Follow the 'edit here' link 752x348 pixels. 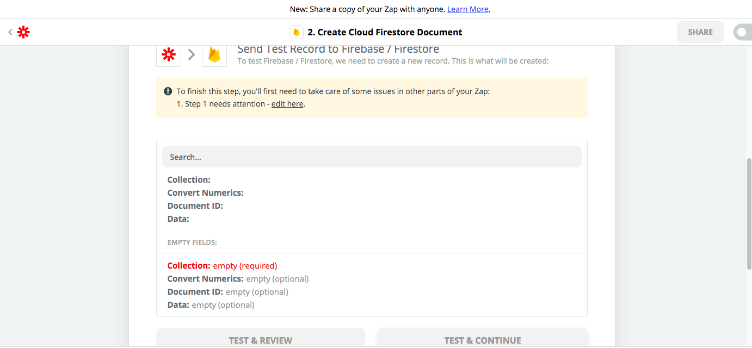(x=287, y=104)
